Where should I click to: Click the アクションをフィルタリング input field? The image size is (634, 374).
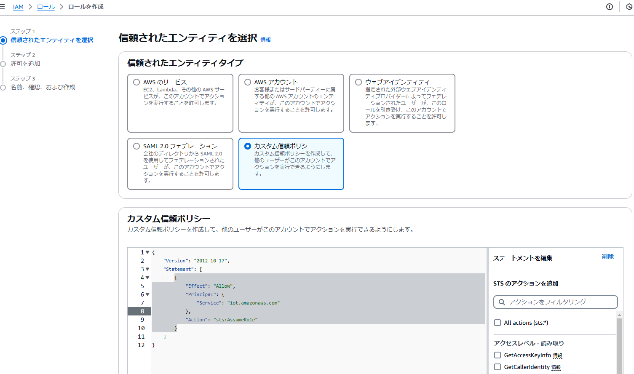point(555,302)
